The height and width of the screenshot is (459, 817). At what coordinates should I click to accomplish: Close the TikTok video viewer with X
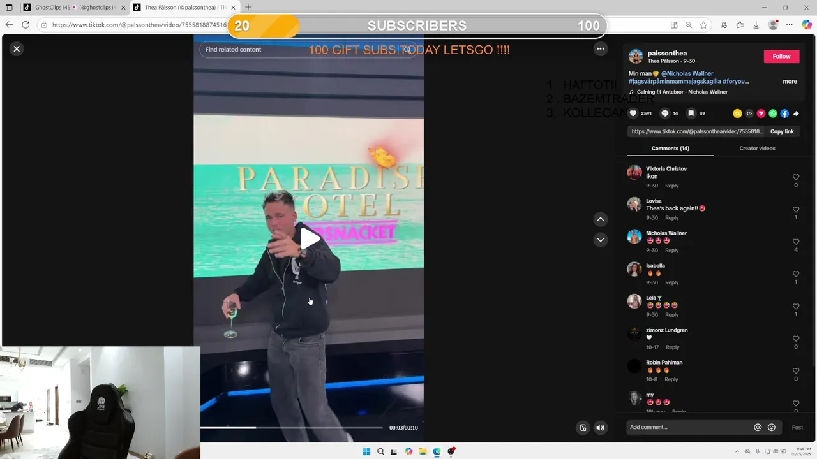click(x=17, y=48)
